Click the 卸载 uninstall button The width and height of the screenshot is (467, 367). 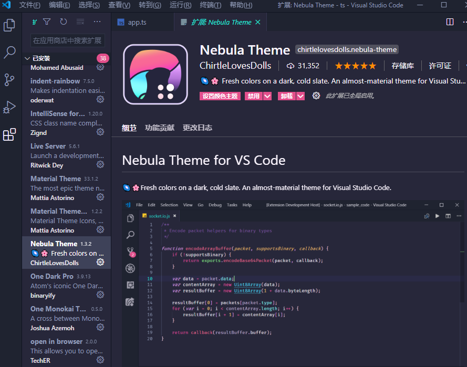(287, 96)
